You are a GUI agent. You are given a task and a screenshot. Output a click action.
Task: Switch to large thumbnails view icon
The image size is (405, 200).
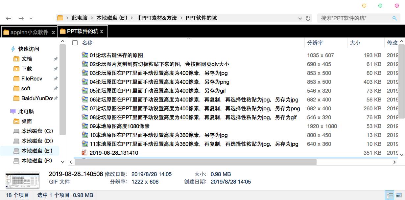(x=399, y=195)
